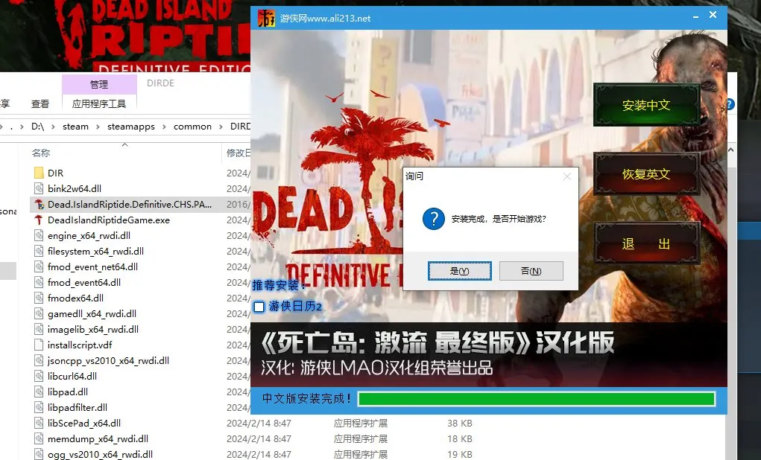Viewport: 761px width, 460px height.
Task: Select the fmod_event64.dll file icon
Action: point(39,282)
